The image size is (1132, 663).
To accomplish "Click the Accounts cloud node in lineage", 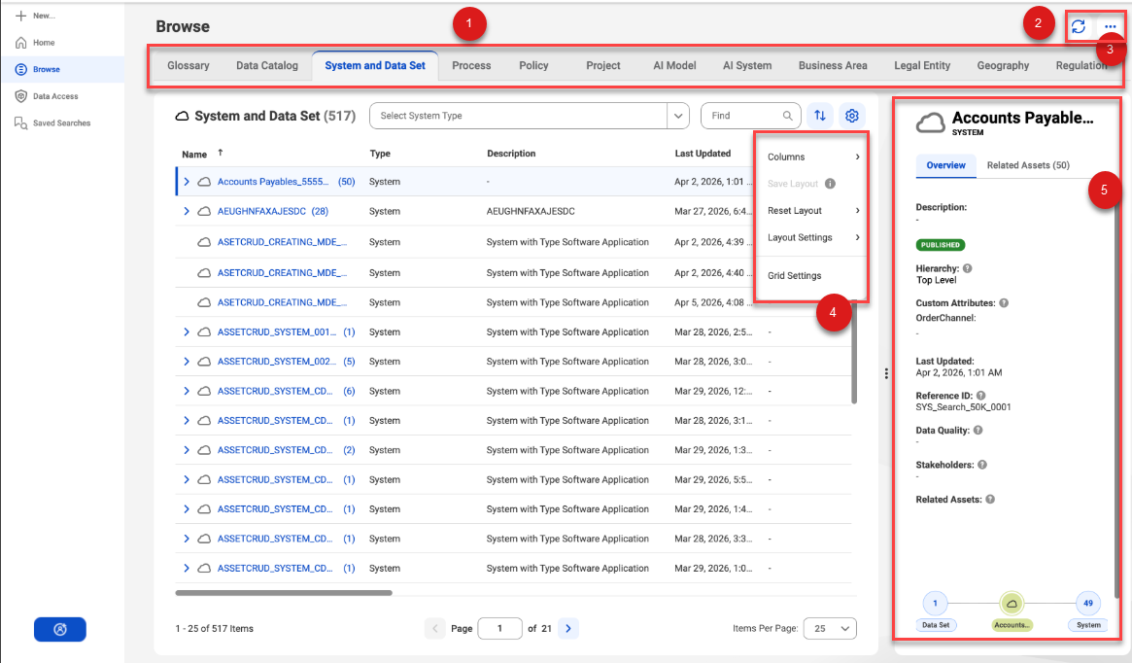I will tap(1012, 603).
